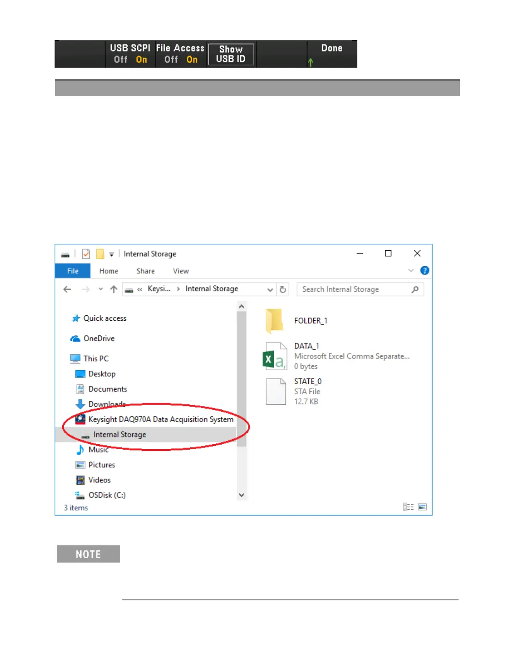The image size is (514, 665).
Task: Switch to the Home ribbon tab
Action: [x=109, y=271]
